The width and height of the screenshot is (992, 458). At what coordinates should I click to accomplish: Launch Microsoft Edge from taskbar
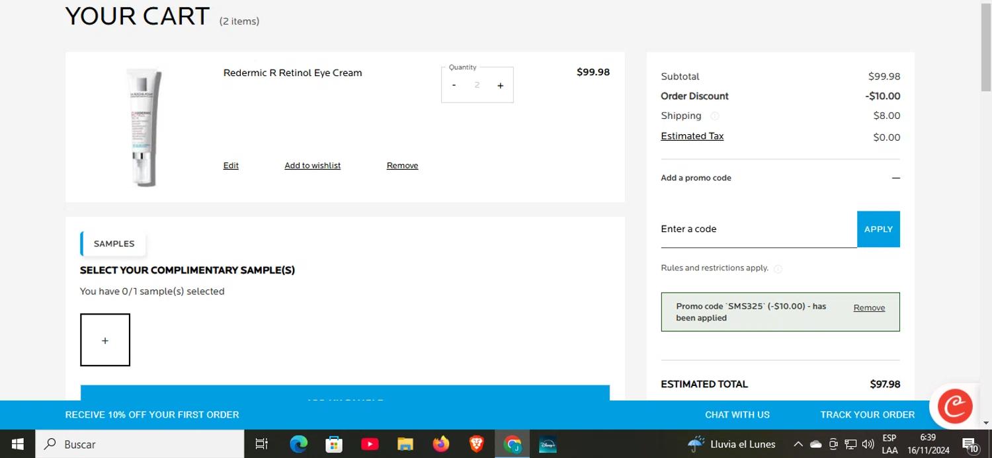point(298,444)
